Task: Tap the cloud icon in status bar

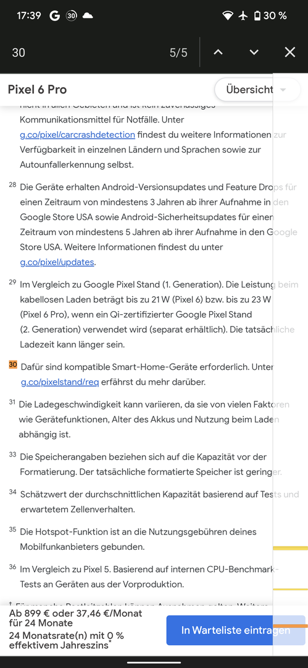Action: click(88, 16)
